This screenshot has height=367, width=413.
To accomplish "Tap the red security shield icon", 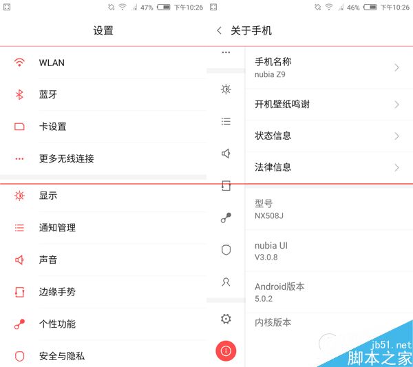I will [19, 356].
